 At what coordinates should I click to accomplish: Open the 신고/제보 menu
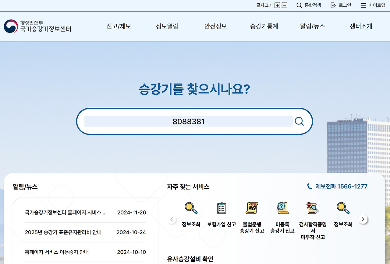pyautogui.click(x=118, y=26)
